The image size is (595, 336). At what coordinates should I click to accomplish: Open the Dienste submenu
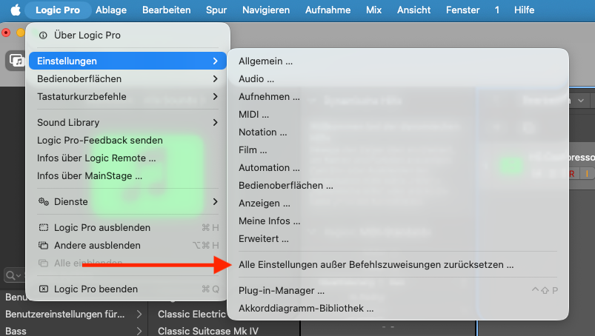click(128, 201)
